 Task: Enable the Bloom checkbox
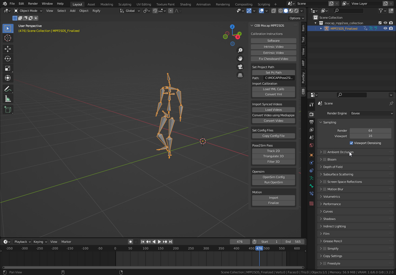[x=325, y=160]
